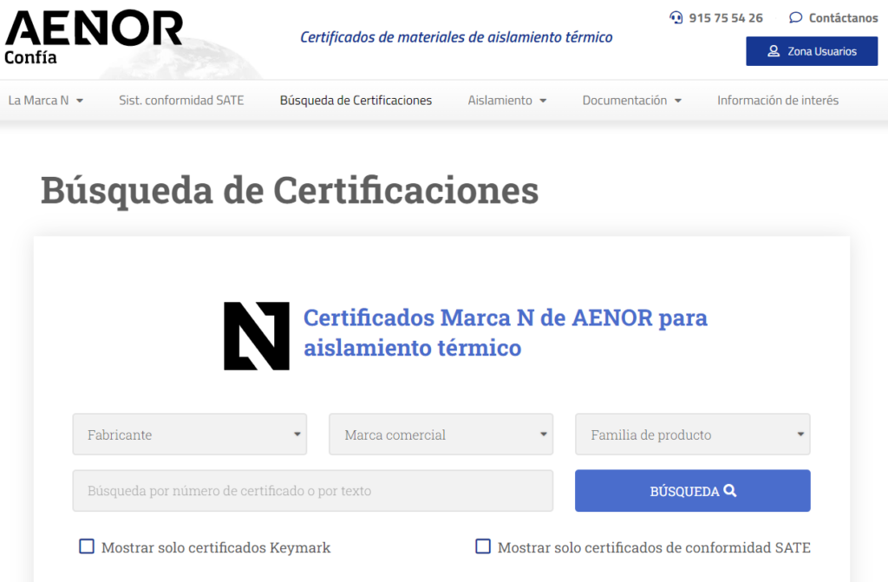Click 'Certificados Marca N de AENOR' heading
The image size is (888, 582).
506,333
